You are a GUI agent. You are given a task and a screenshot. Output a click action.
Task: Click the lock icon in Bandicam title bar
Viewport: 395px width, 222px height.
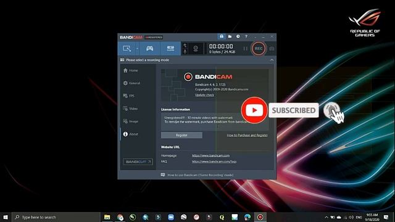[222, 36]
